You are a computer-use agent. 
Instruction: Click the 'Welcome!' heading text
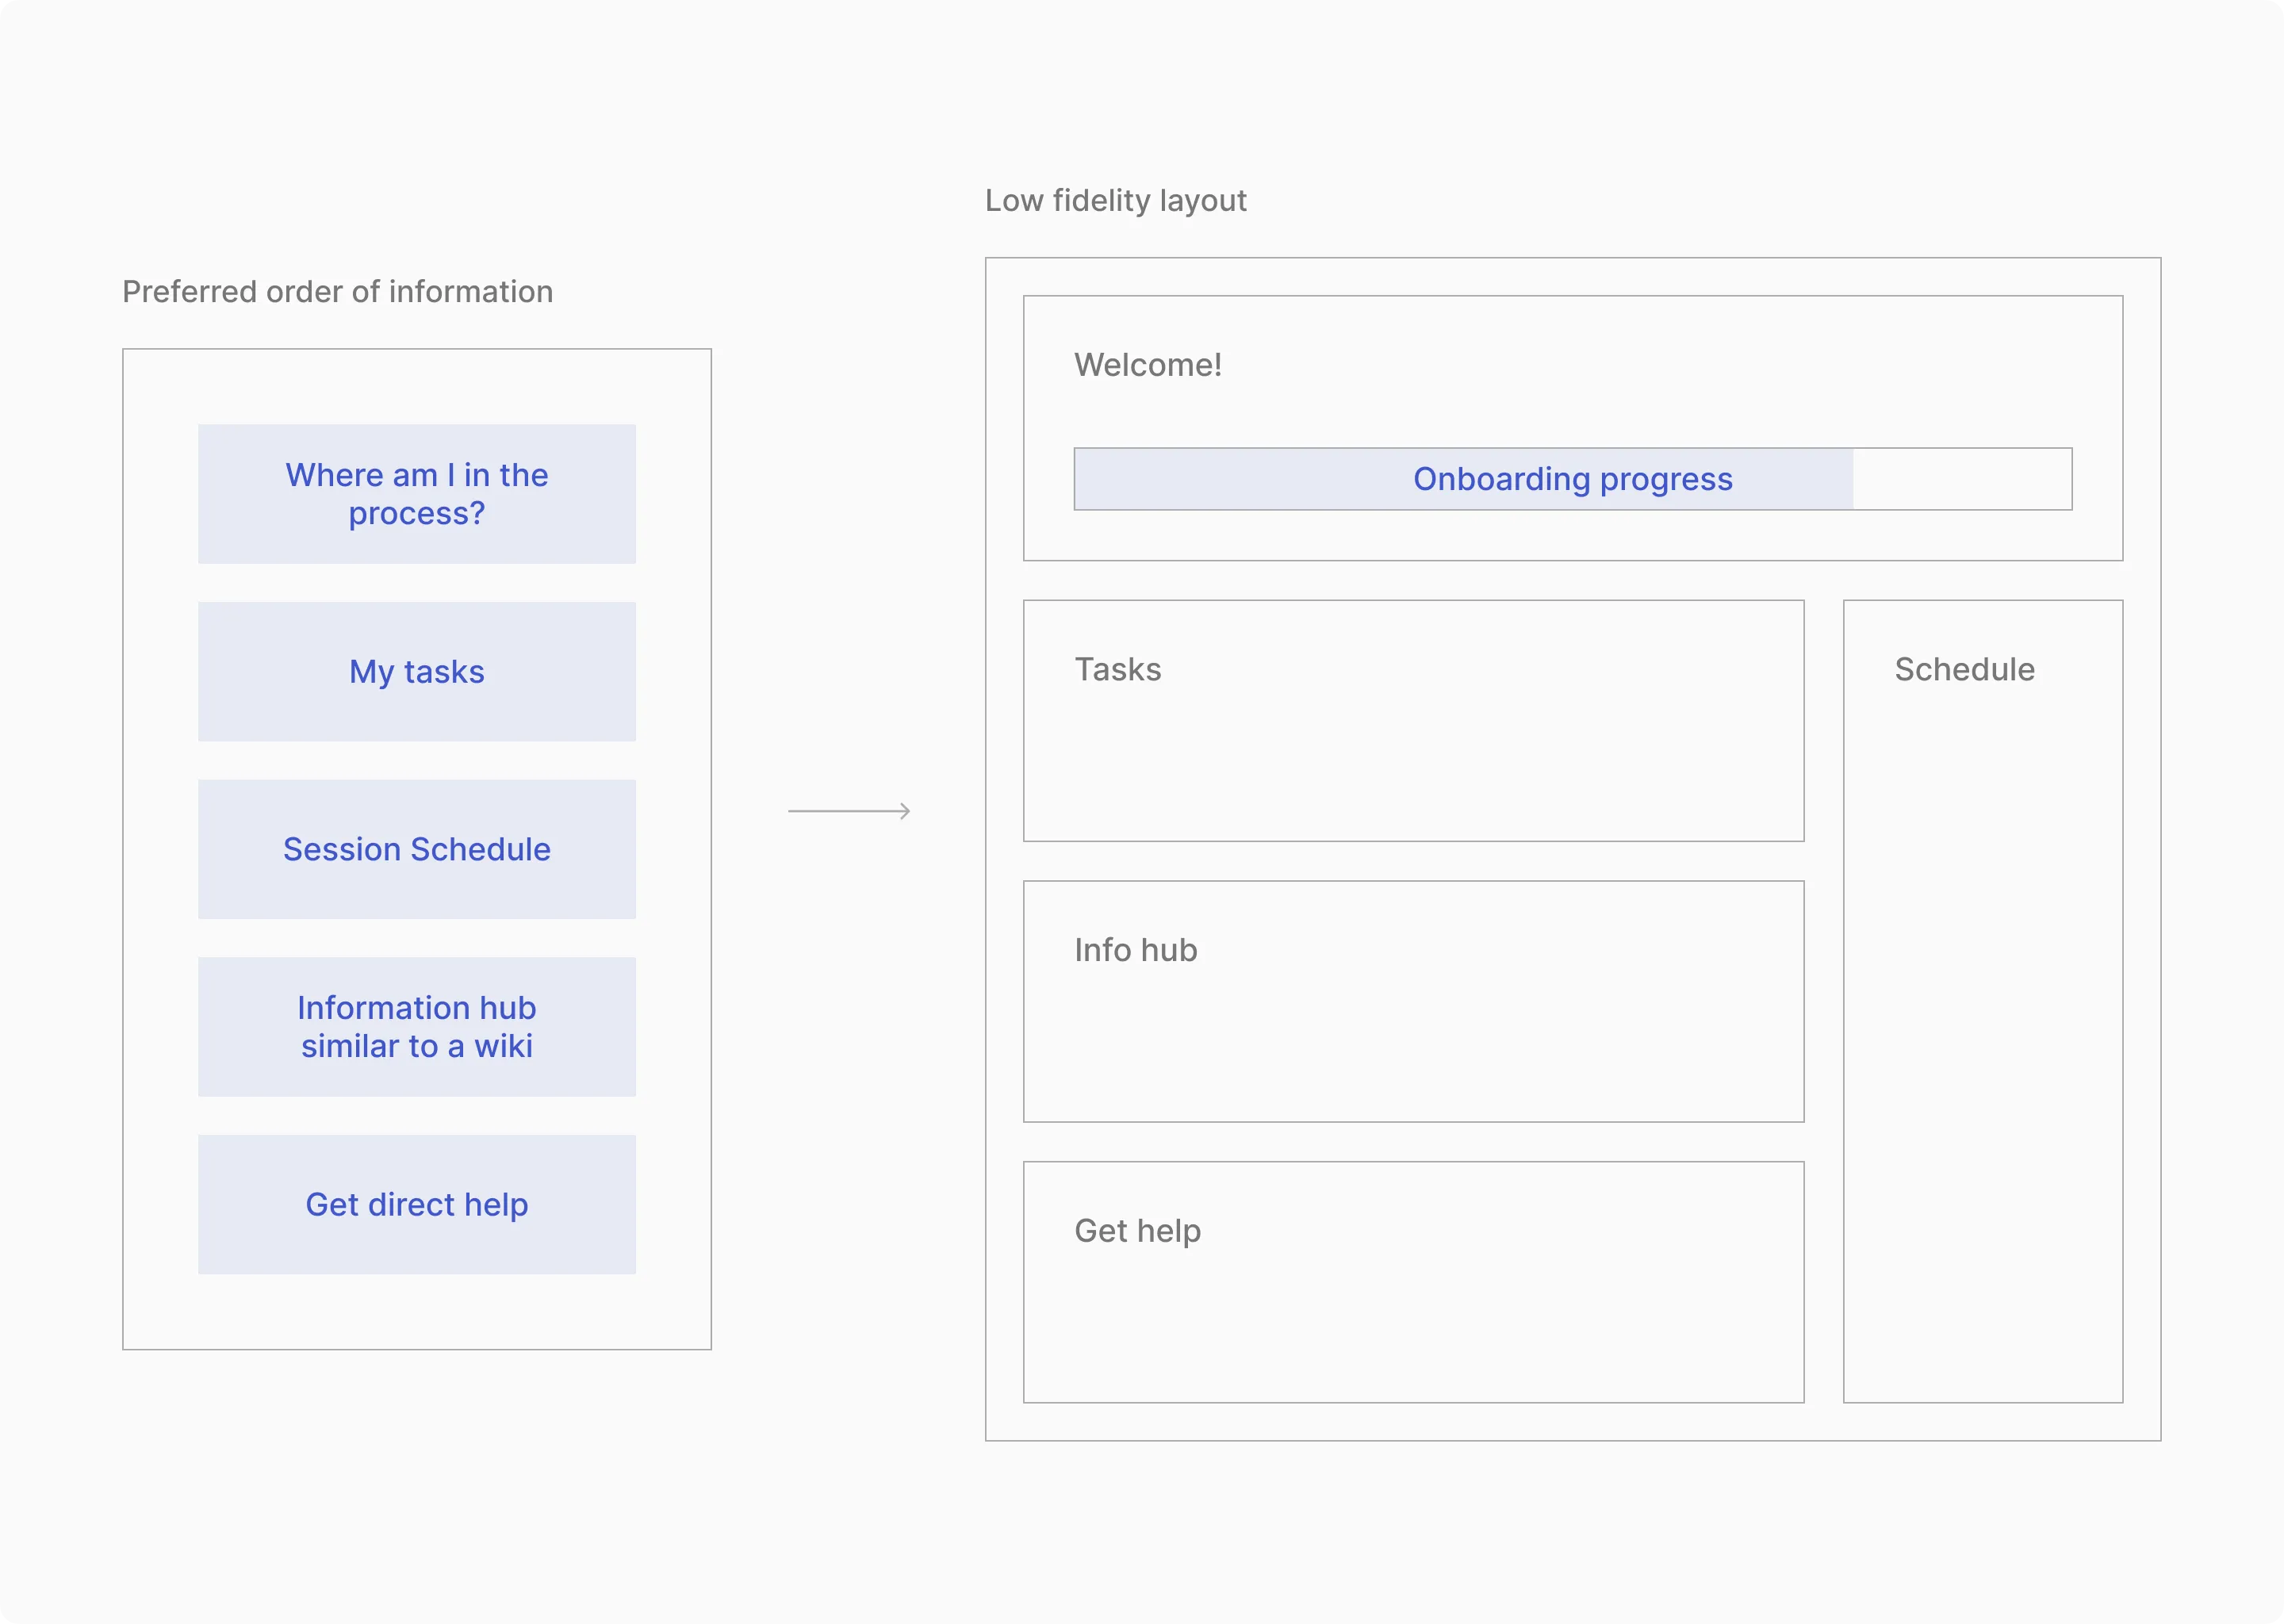(x=1147, y=365)
